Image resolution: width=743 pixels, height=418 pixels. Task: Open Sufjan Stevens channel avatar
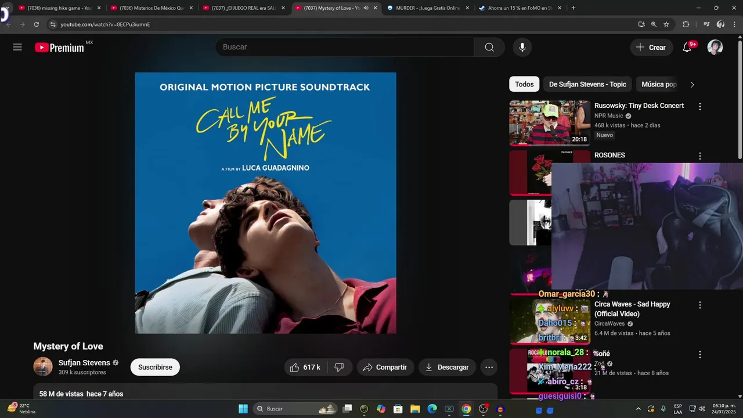click(43, 367)
